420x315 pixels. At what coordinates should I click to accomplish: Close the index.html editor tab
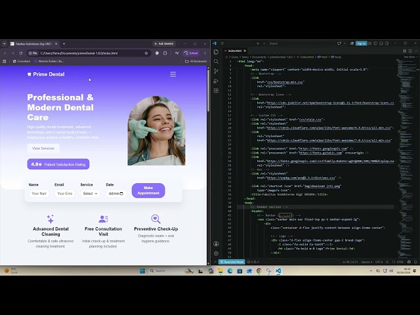coord(245,51)
